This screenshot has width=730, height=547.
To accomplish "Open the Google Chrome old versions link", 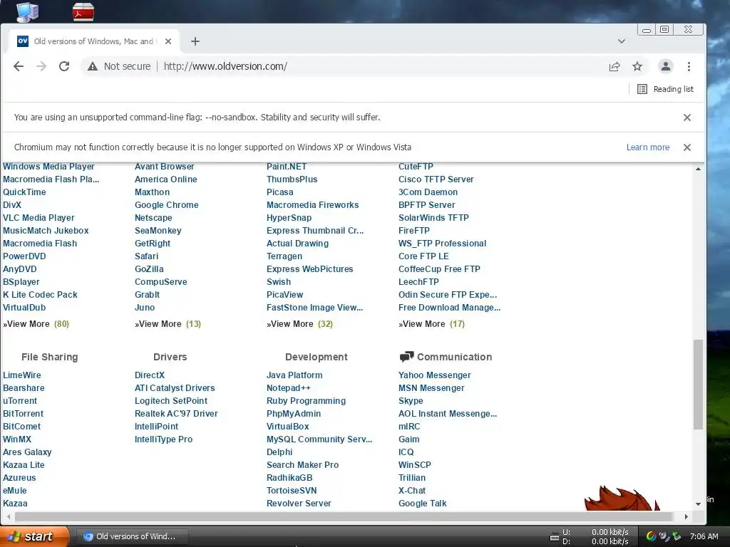I will coord(166,205).
